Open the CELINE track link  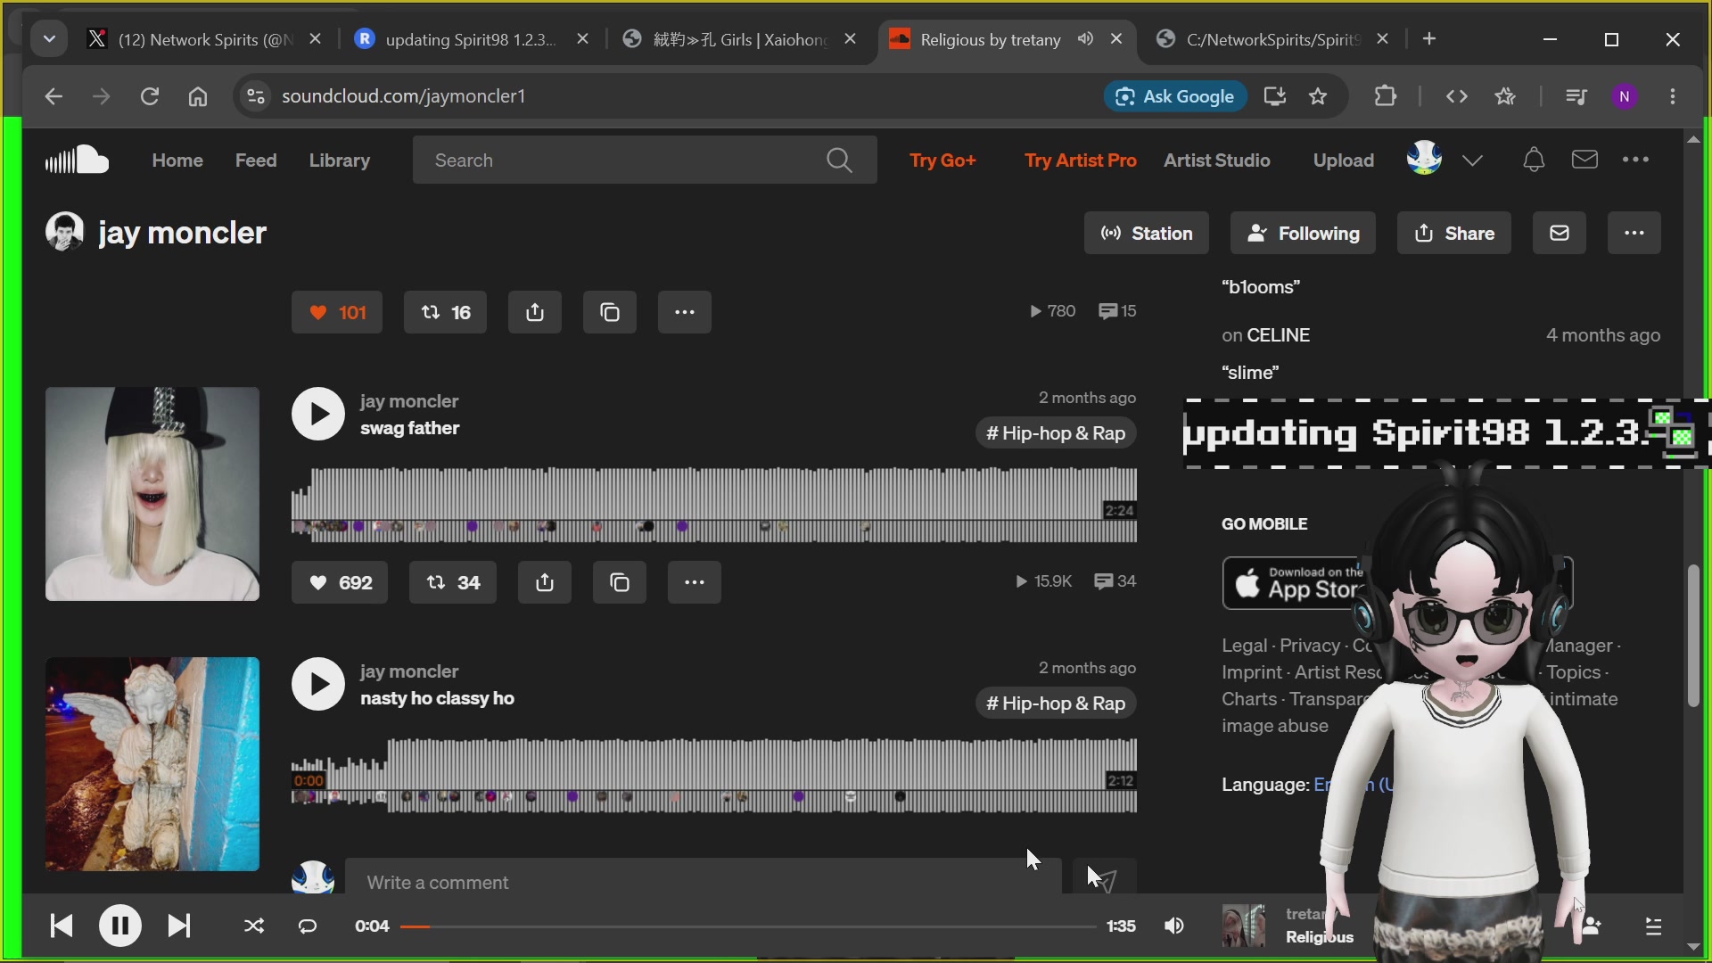[1278, 335]
